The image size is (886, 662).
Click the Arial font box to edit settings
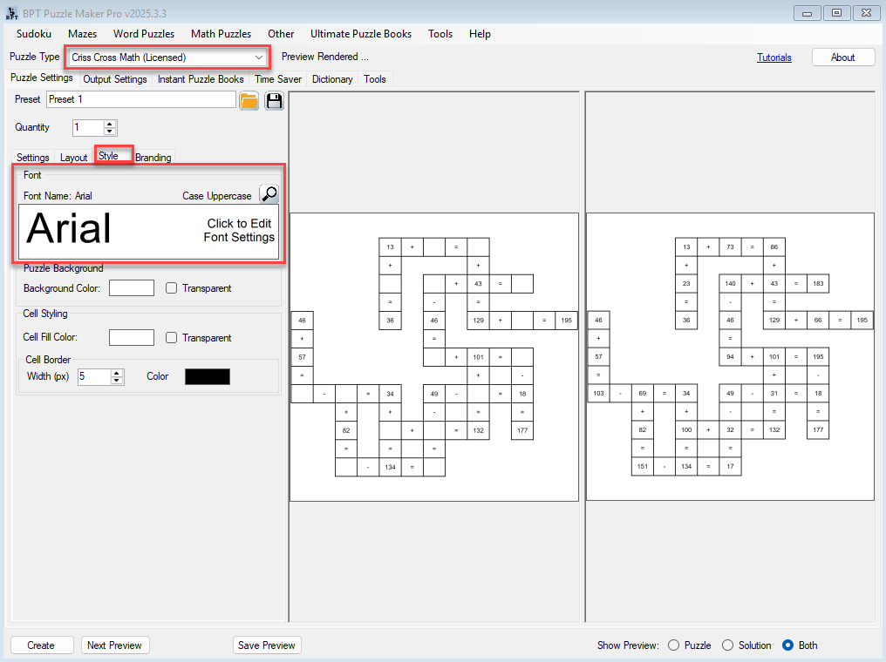click(x=148, y=231)
